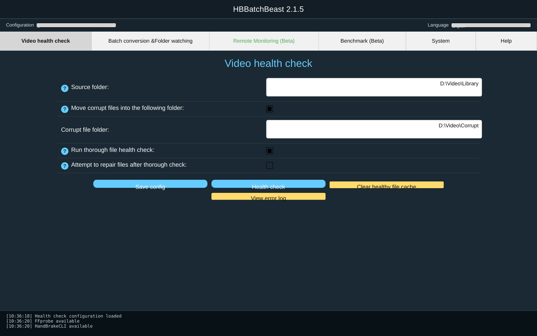Click the FFprobe available log line
This screenshot has height=336, width=537.
coord(43,321)
